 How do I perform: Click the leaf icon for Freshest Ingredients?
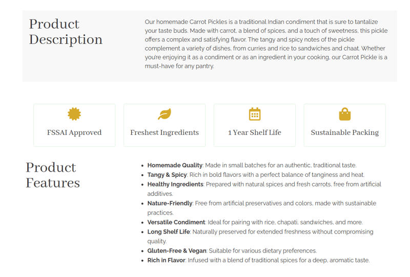tap(165, 114)
